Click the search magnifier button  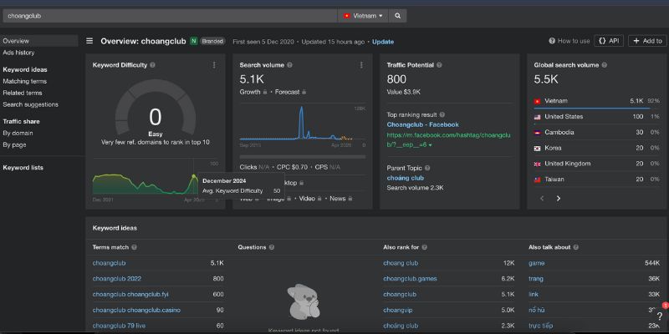click(398, 16)
